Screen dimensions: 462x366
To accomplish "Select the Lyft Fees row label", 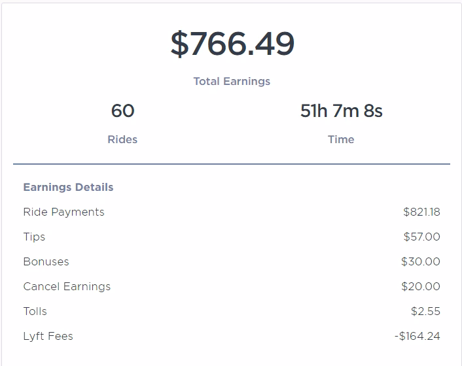I will [x=48, y=336].
